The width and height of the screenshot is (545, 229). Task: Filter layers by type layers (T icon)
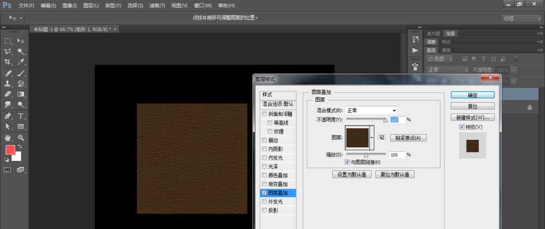pos(483,59)
